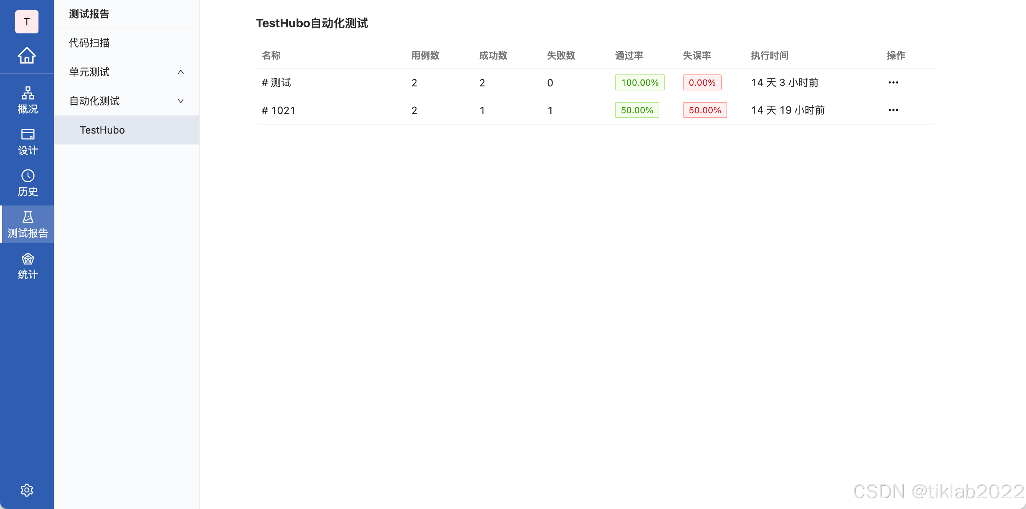Open the # 测试 report row
Viewport: 1026px width, 509px height.
(595, 82)
